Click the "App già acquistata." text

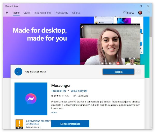pos(35,72)
